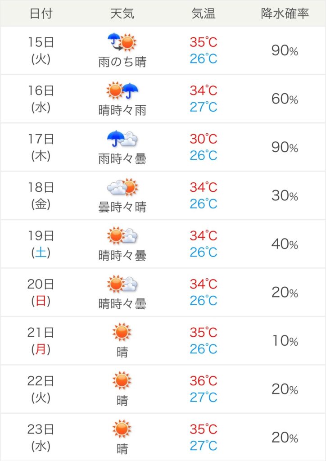326x461 pixels.
Task: Select the sun-and-cloud icon for the 20th
Action: coord(122,284)
